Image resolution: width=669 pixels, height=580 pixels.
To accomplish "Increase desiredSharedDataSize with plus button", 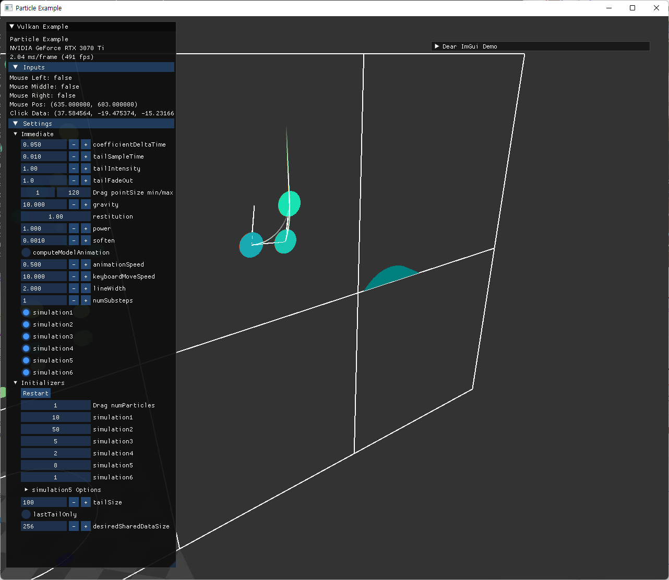I will click(x=86, y=526).
